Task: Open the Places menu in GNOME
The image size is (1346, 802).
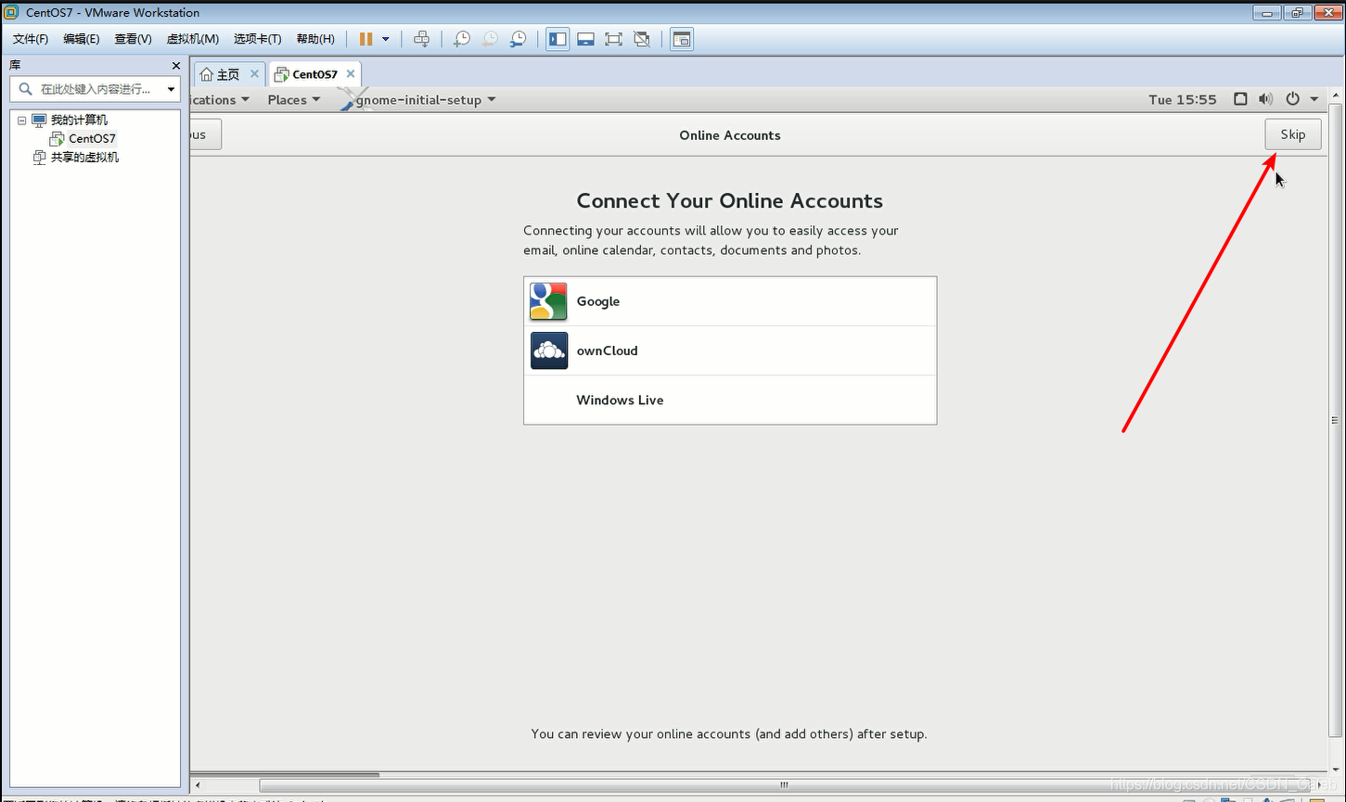Action: pyautogui.click(x=294, y=100)
